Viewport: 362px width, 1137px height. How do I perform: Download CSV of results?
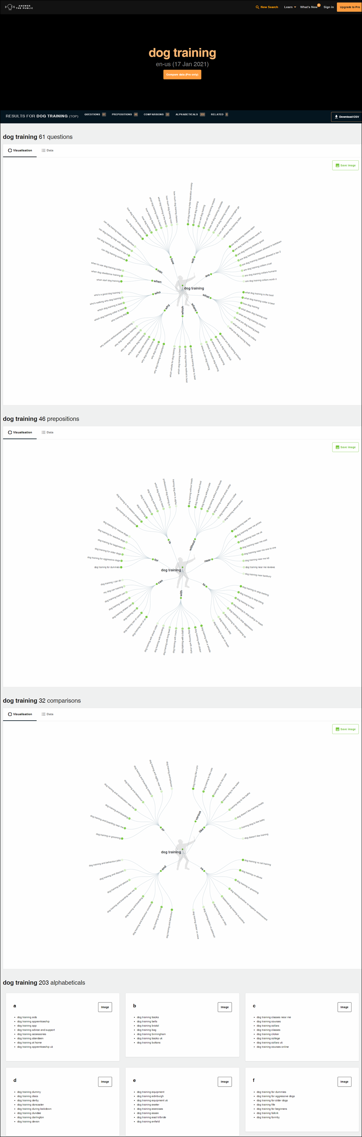[x=346, y=116]
